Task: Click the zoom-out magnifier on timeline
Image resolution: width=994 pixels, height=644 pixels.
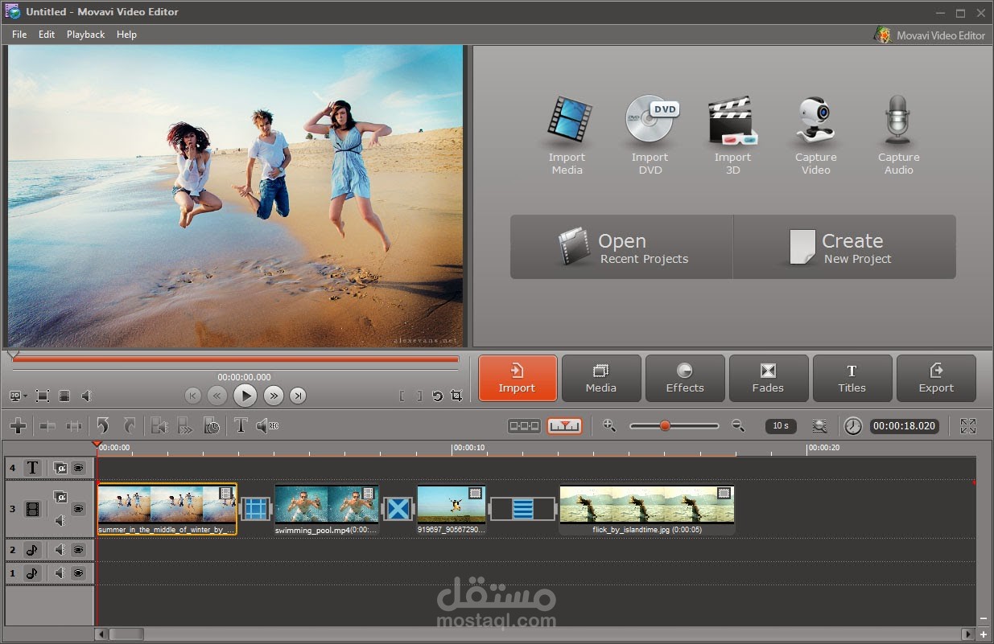Action: click(x=738, y=426)
